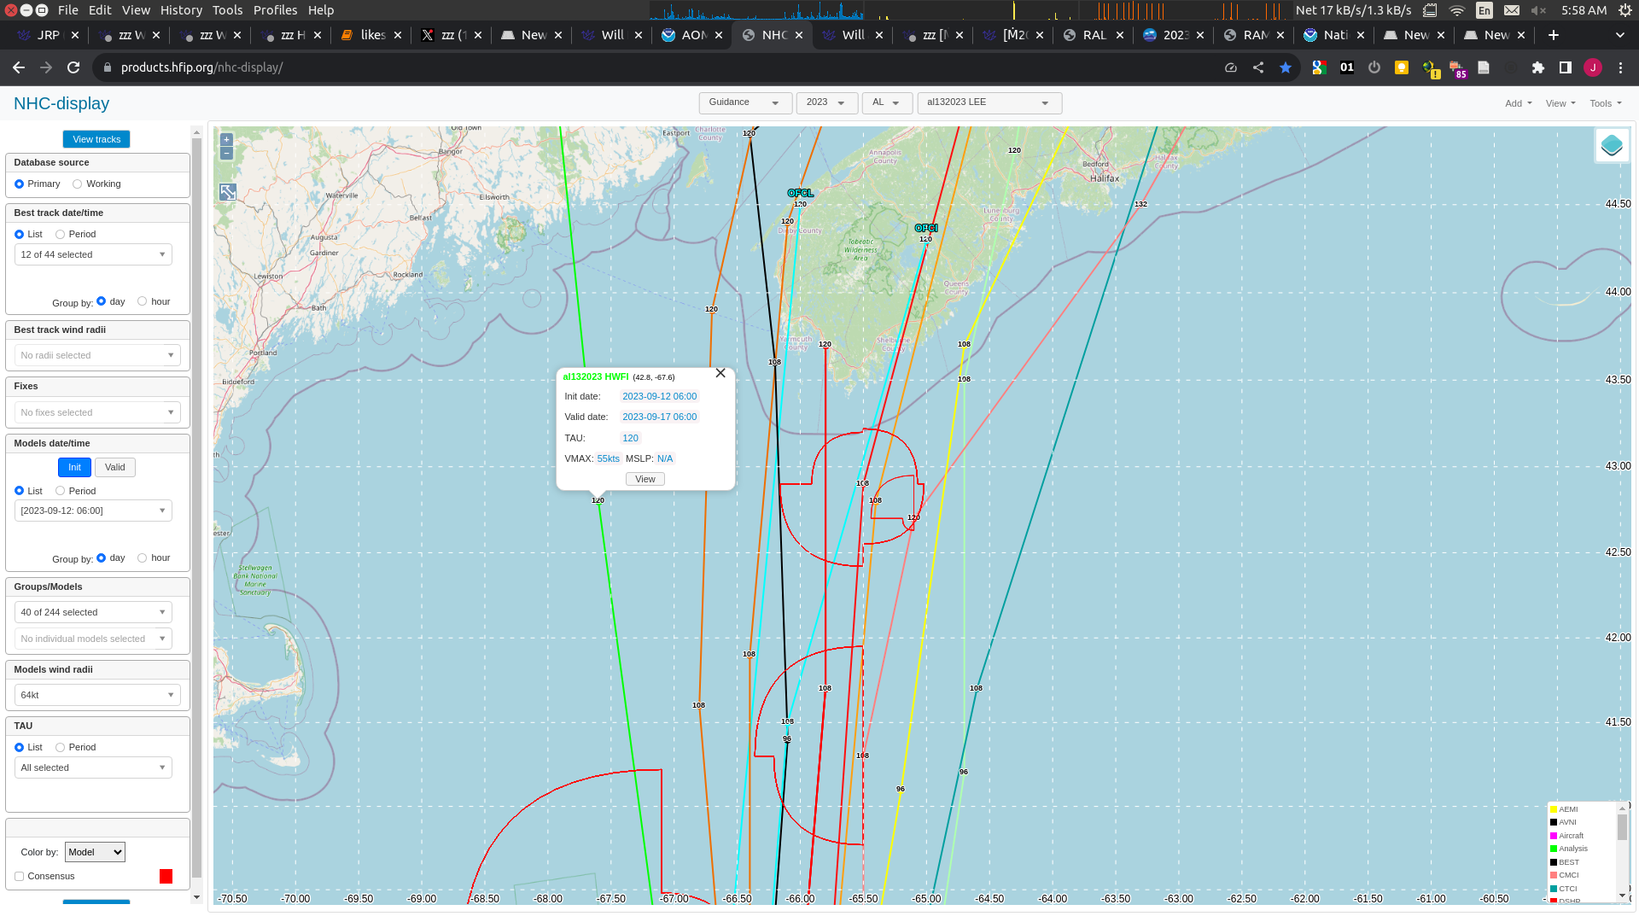Open the '01' extension icon

[x=1347, y=67]
